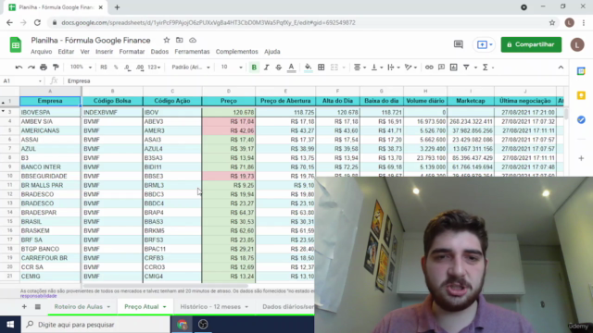
Task: Click the taskbar search box
Action: point(95,325)
